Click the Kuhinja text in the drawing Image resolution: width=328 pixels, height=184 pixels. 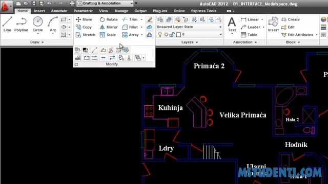click(171, 108)
